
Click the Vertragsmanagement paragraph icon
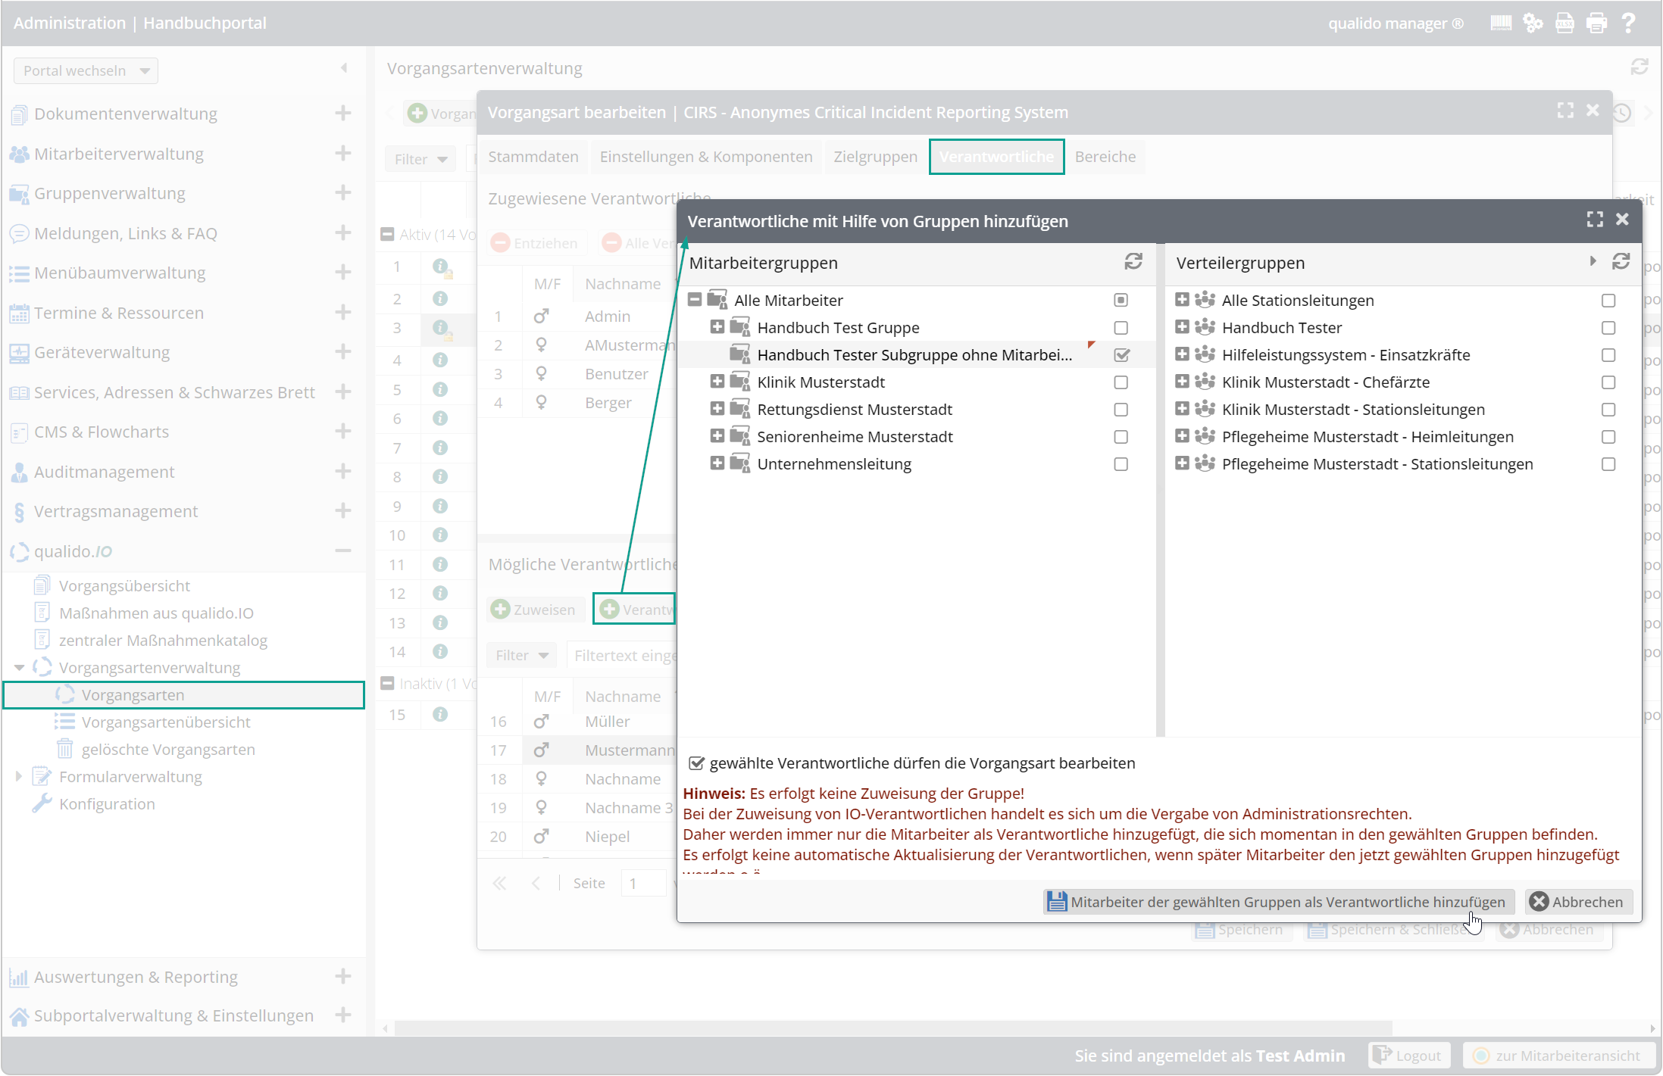19,512
